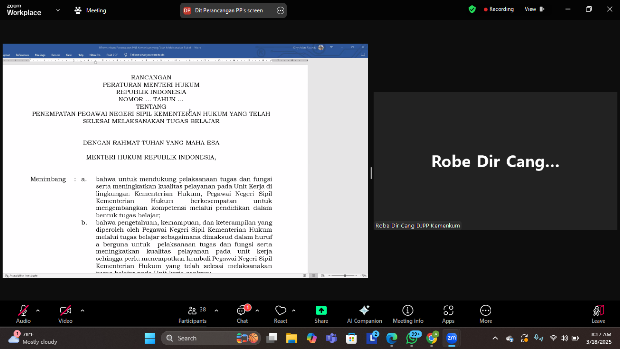The image size is (620, 349).
Task: Open Meeting info
Action: [x=408, y=314]
